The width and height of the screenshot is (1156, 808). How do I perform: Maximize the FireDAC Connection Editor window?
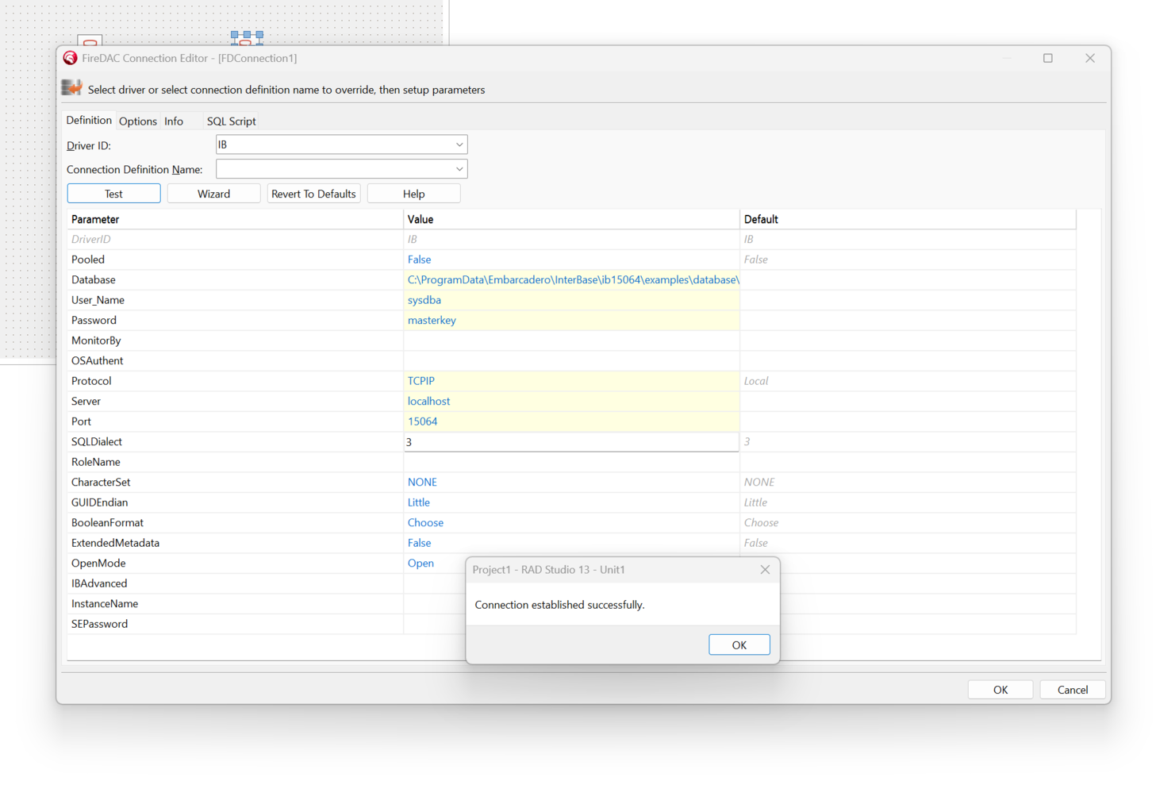[x=1047, y=58]
